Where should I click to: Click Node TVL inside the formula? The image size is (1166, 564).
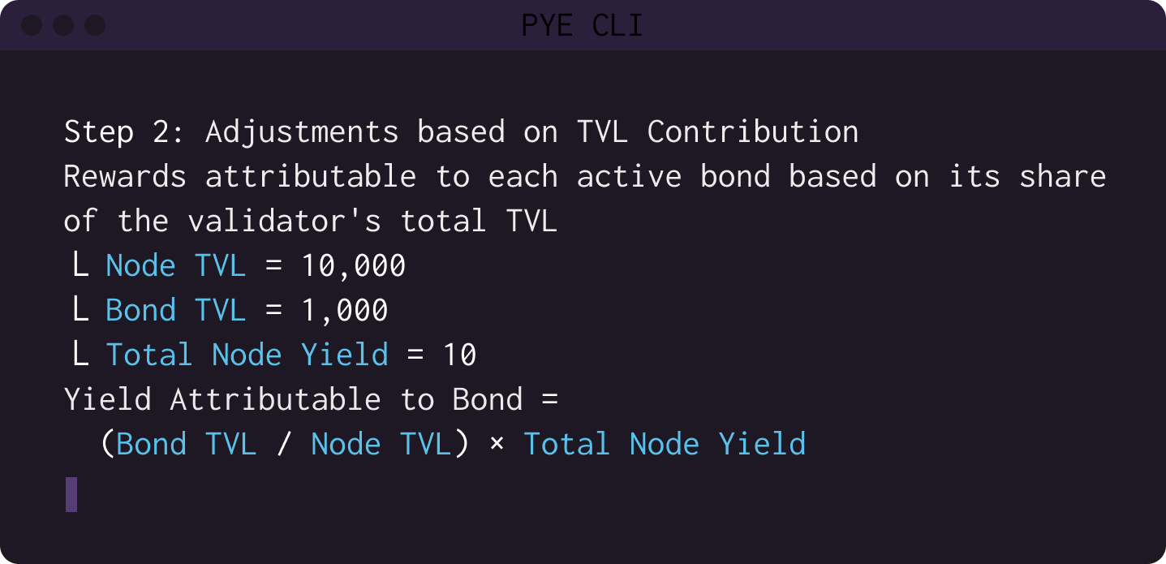tap(381, 444)
